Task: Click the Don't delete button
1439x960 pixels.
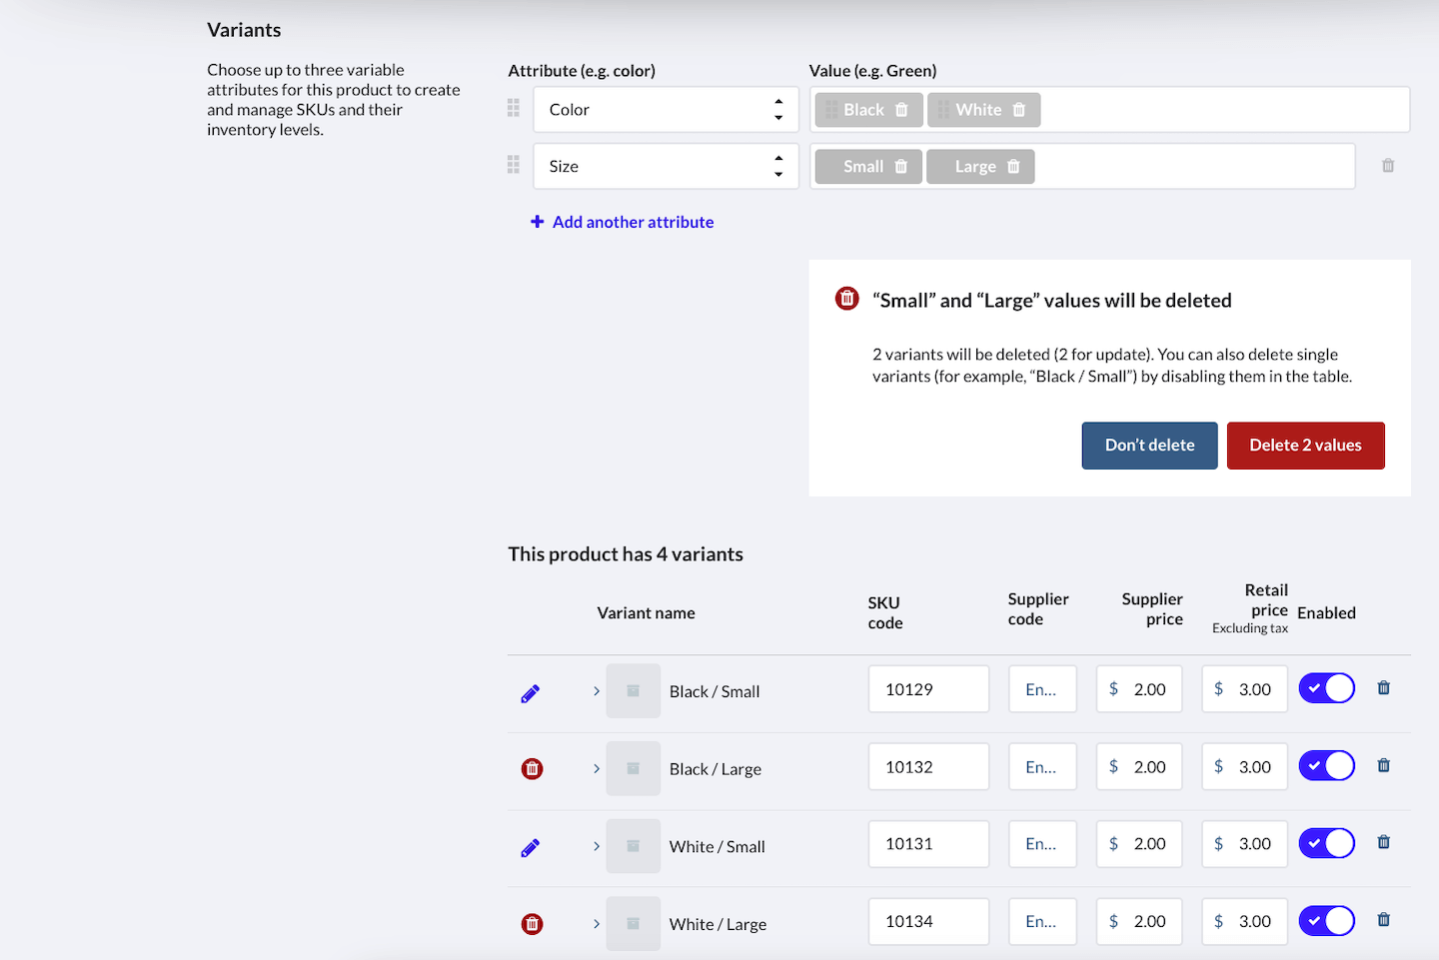Action: tap(1149, 446)
